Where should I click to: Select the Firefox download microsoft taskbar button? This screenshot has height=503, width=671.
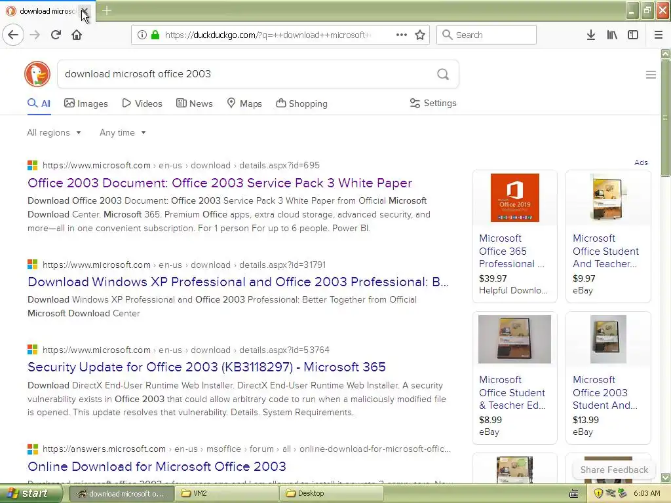coord(121,494)
